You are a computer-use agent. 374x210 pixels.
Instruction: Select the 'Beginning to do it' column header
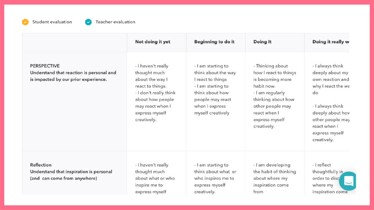tap(214, 42)
